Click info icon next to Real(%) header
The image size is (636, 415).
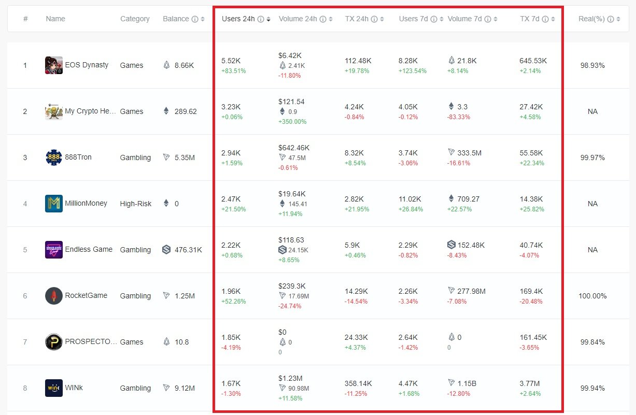pyautogui.click(x=611, y=19)
